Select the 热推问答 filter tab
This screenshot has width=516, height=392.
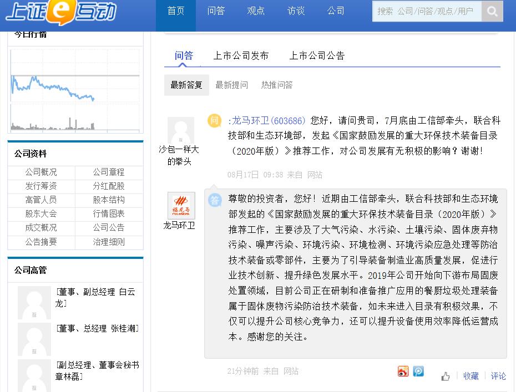[277, 85]
